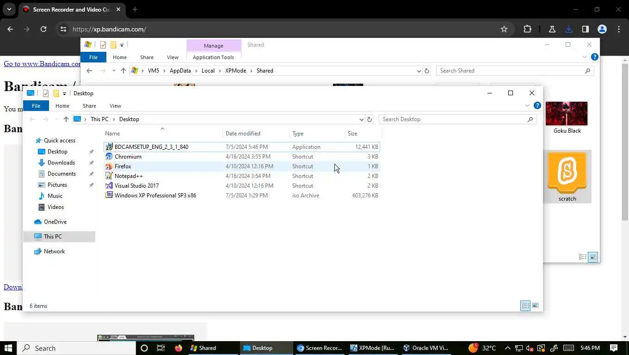Viewport: 629px width, 355px height.
Task: Open browser Downloads icon
Action: 569,29
